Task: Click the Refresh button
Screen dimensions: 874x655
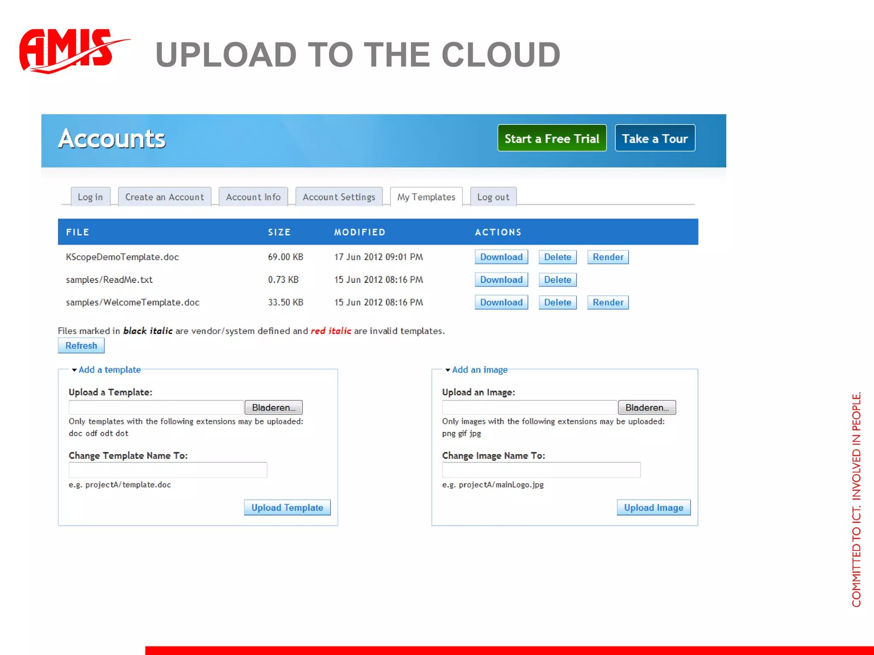Action: (81, 345)
